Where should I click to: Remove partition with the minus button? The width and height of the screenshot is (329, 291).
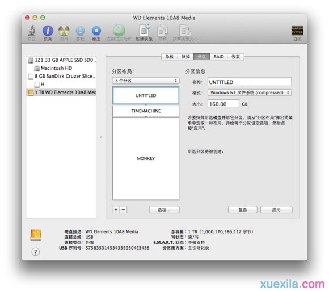coord(124,209)
